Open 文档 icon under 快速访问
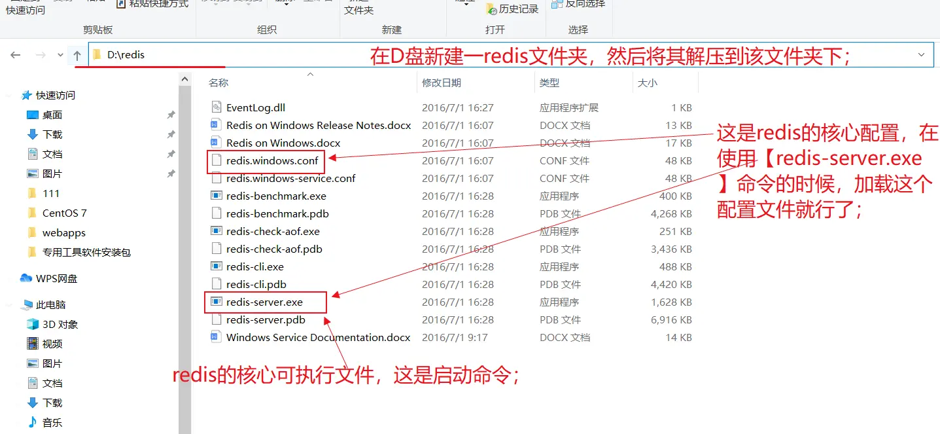Image resolution: width=940 pixels, height=434 pixels. (x=33, y=154)
